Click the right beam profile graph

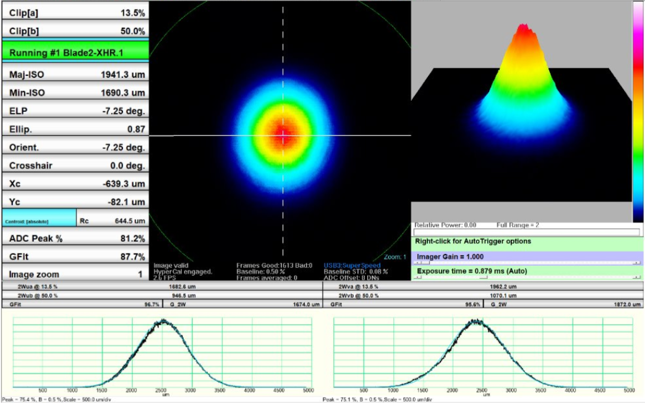(483, 352)
